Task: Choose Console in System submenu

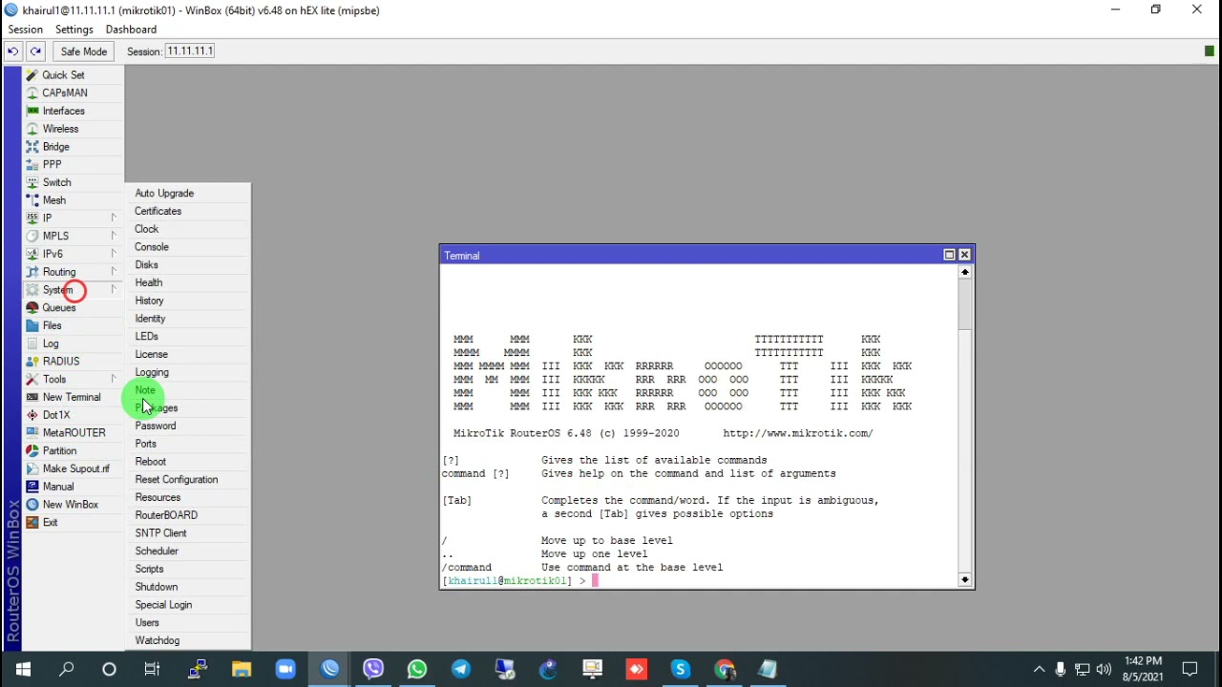Action: [152, 247]
